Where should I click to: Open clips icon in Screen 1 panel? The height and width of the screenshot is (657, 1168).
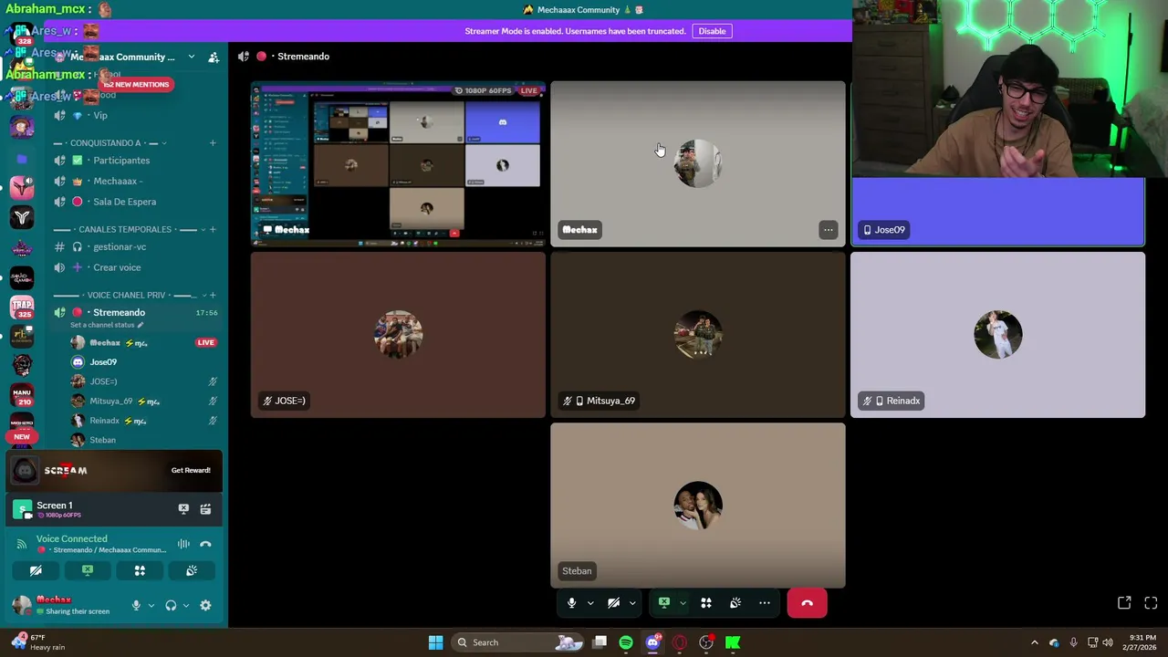(205, 509)
